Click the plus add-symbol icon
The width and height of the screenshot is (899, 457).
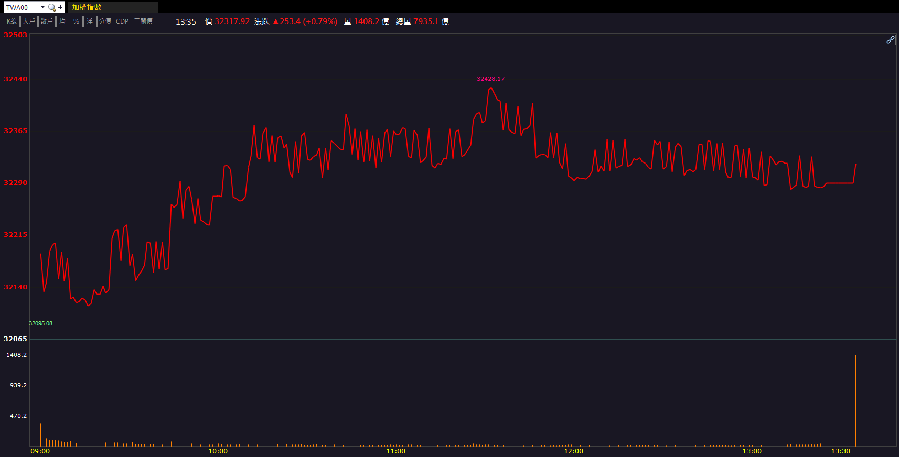pyautogui.click(x=60, y=7)
